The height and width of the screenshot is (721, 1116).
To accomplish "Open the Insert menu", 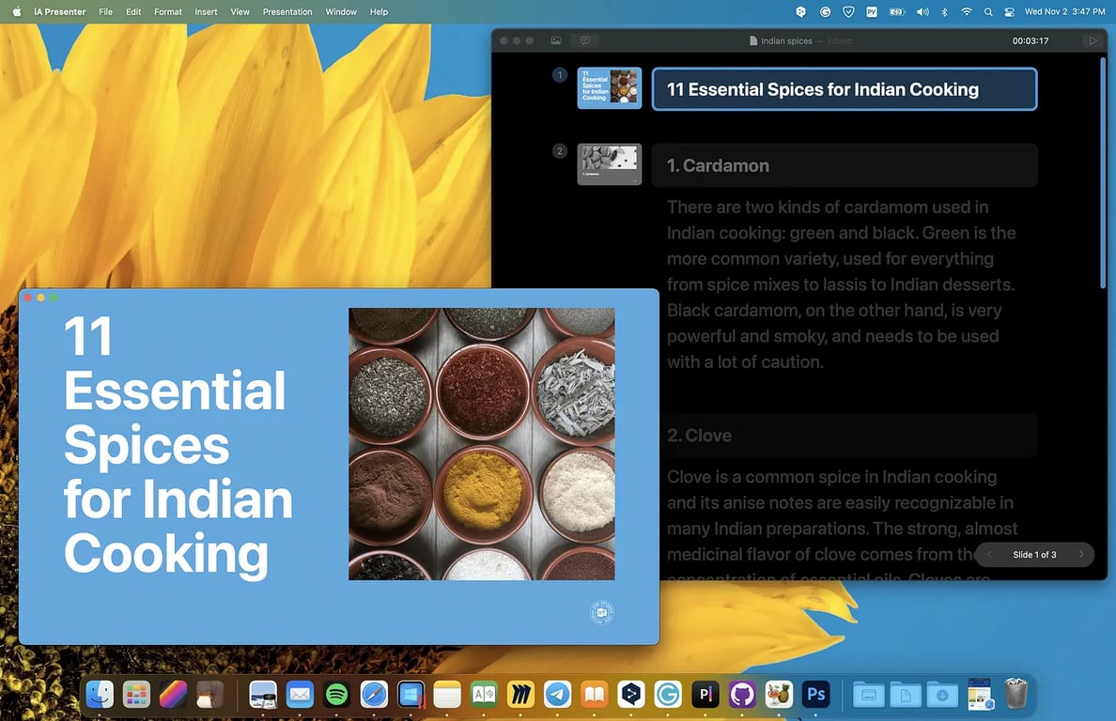I will [x=206, y=12].
